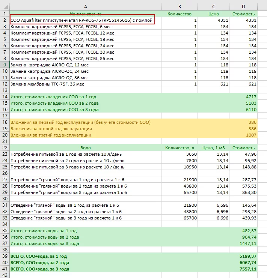Select the quantity cell showing 10950
This screenshot has width=267, height=278.
pyautogui.click(x=180, y=167)
